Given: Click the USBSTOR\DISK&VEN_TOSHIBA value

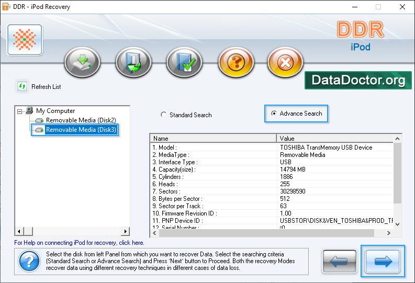Looking at the screenshot, I should pos(337,221).
